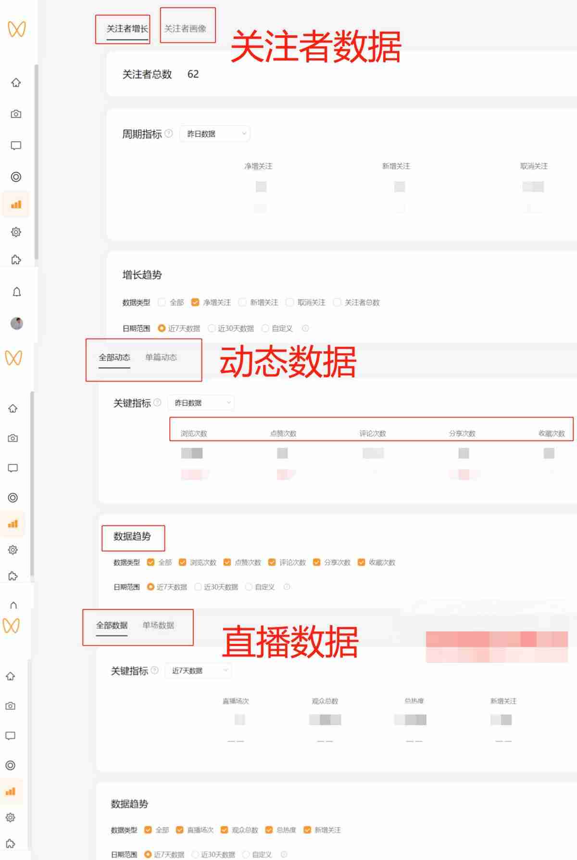The height and width of the screenshot is (860, 577).
Task: Uncheck the 直播场次 checkbox
Action: (179, 830)
